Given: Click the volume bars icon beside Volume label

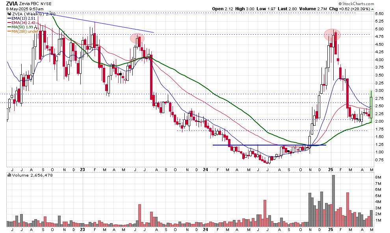Looking at the screenshot, I should (x=9, y=175).
